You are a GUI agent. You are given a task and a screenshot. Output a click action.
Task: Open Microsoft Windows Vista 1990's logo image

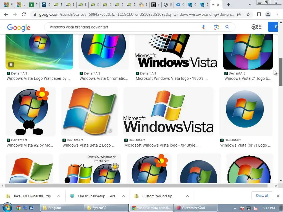click(176, 52)
